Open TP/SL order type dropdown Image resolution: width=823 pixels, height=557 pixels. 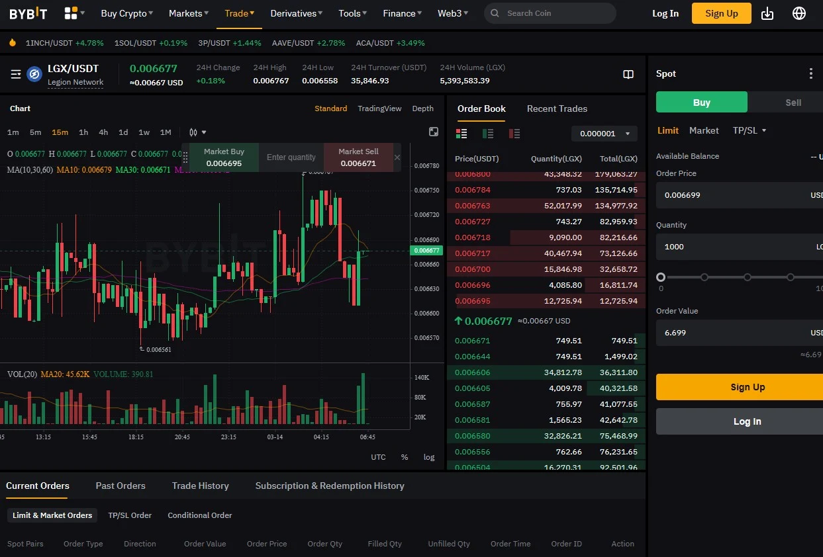pos(750,130)
